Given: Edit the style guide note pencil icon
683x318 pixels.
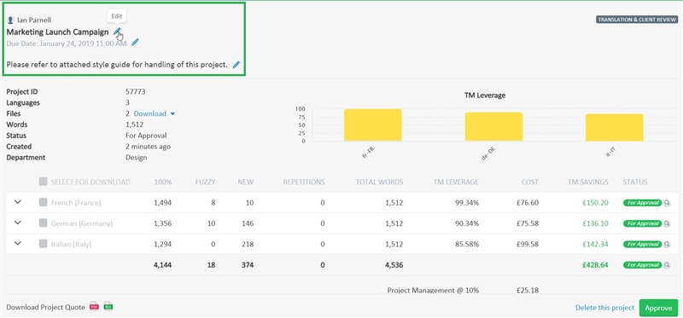Looking at the screenshot, I should (x=236, y=65).
